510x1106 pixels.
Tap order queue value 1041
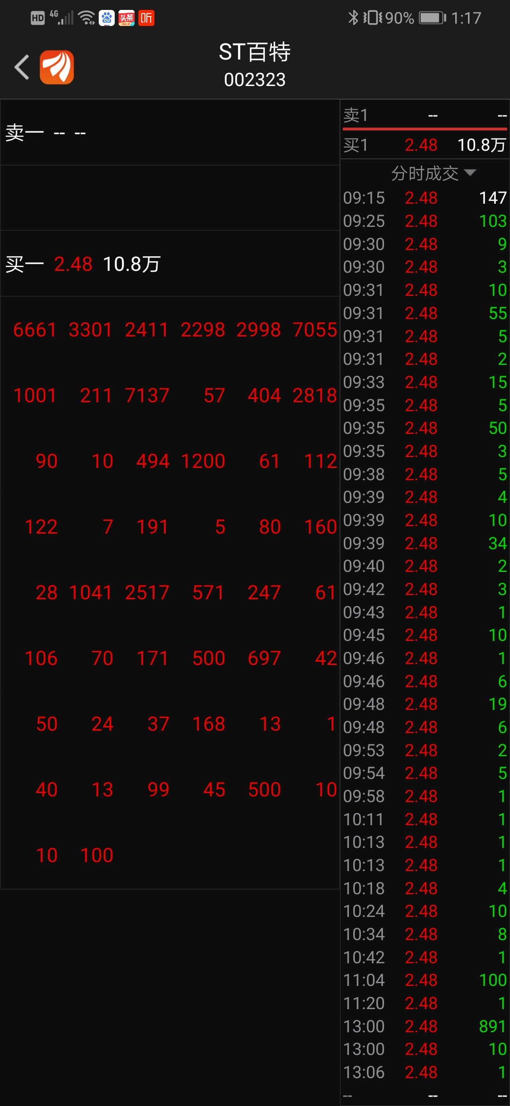click(91, 592)
